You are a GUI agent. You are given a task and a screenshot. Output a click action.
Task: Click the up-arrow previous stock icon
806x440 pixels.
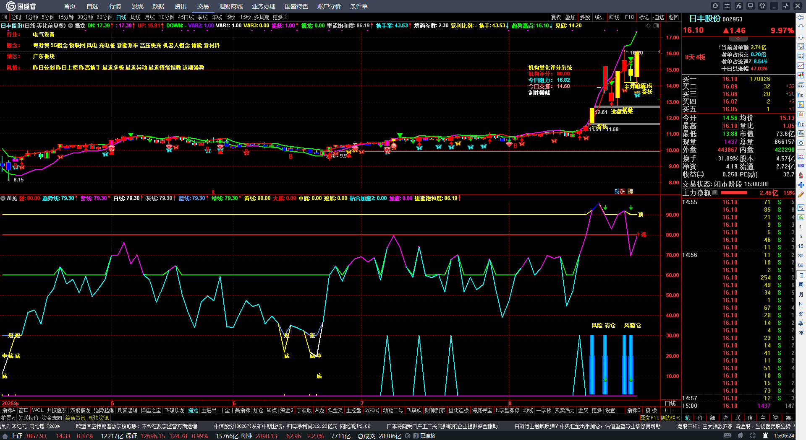[x=801, y=27]
